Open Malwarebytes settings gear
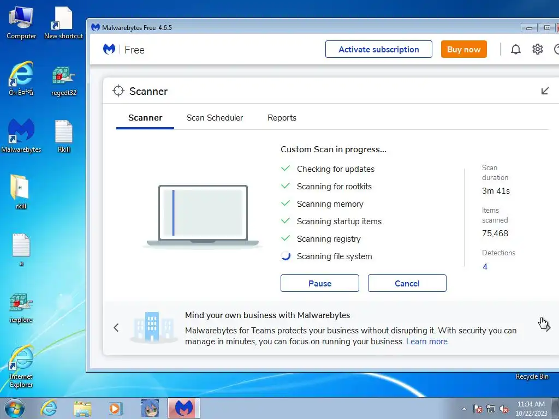Viewport: 559px width, 419px height. (x=538, y=49)
